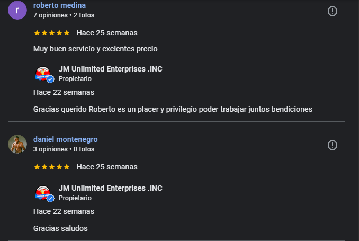The width and height of the screenshot is (359, 241).
Task: Click "3 opiniones • 0 fotos" under daniel
Action: click(64, 149)
